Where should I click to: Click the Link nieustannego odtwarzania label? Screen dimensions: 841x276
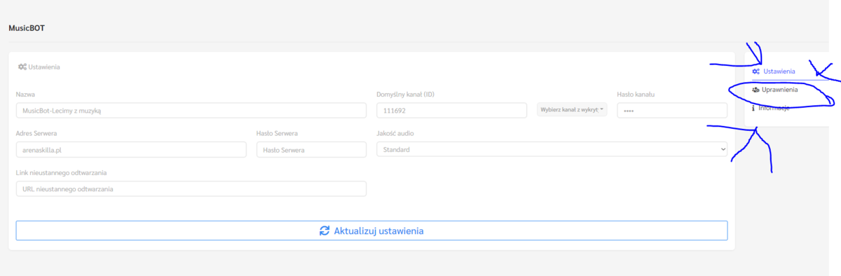[61, 172]
